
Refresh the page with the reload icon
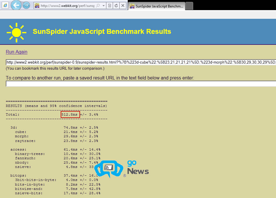tap(116, 5)
